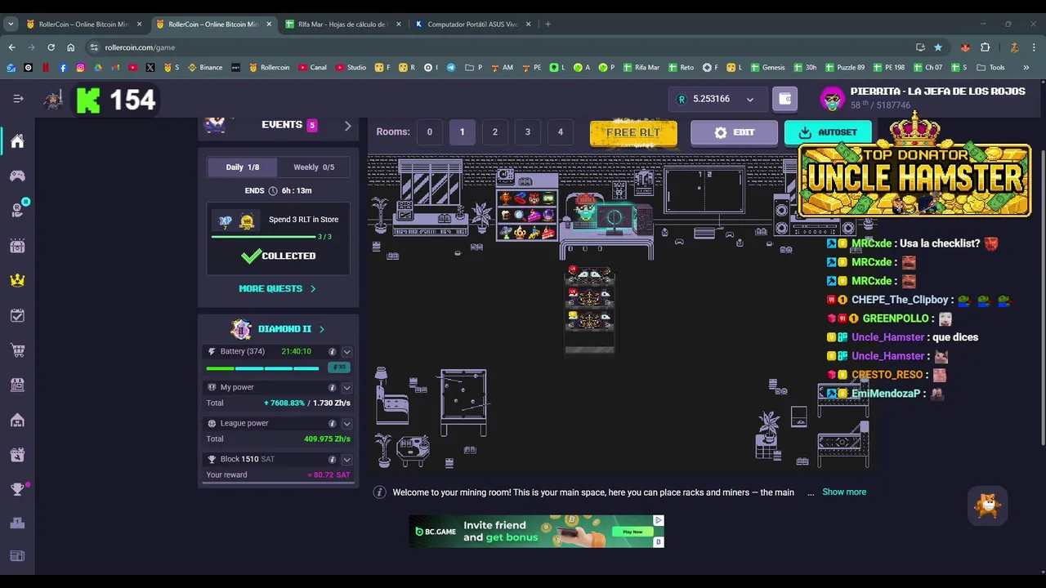Click Play Now on BC.GAME ad
The width and height of the screenshot is (1046, 588).
coord(633,532)
